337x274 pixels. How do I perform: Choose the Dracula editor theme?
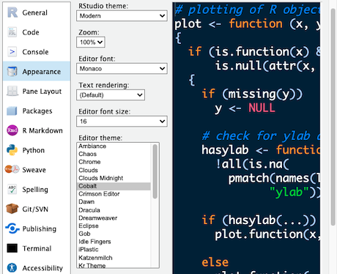point(114,210)
